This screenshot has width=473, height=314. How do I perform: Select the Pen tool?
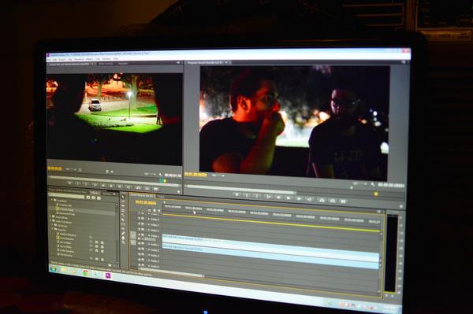[123, 233]
